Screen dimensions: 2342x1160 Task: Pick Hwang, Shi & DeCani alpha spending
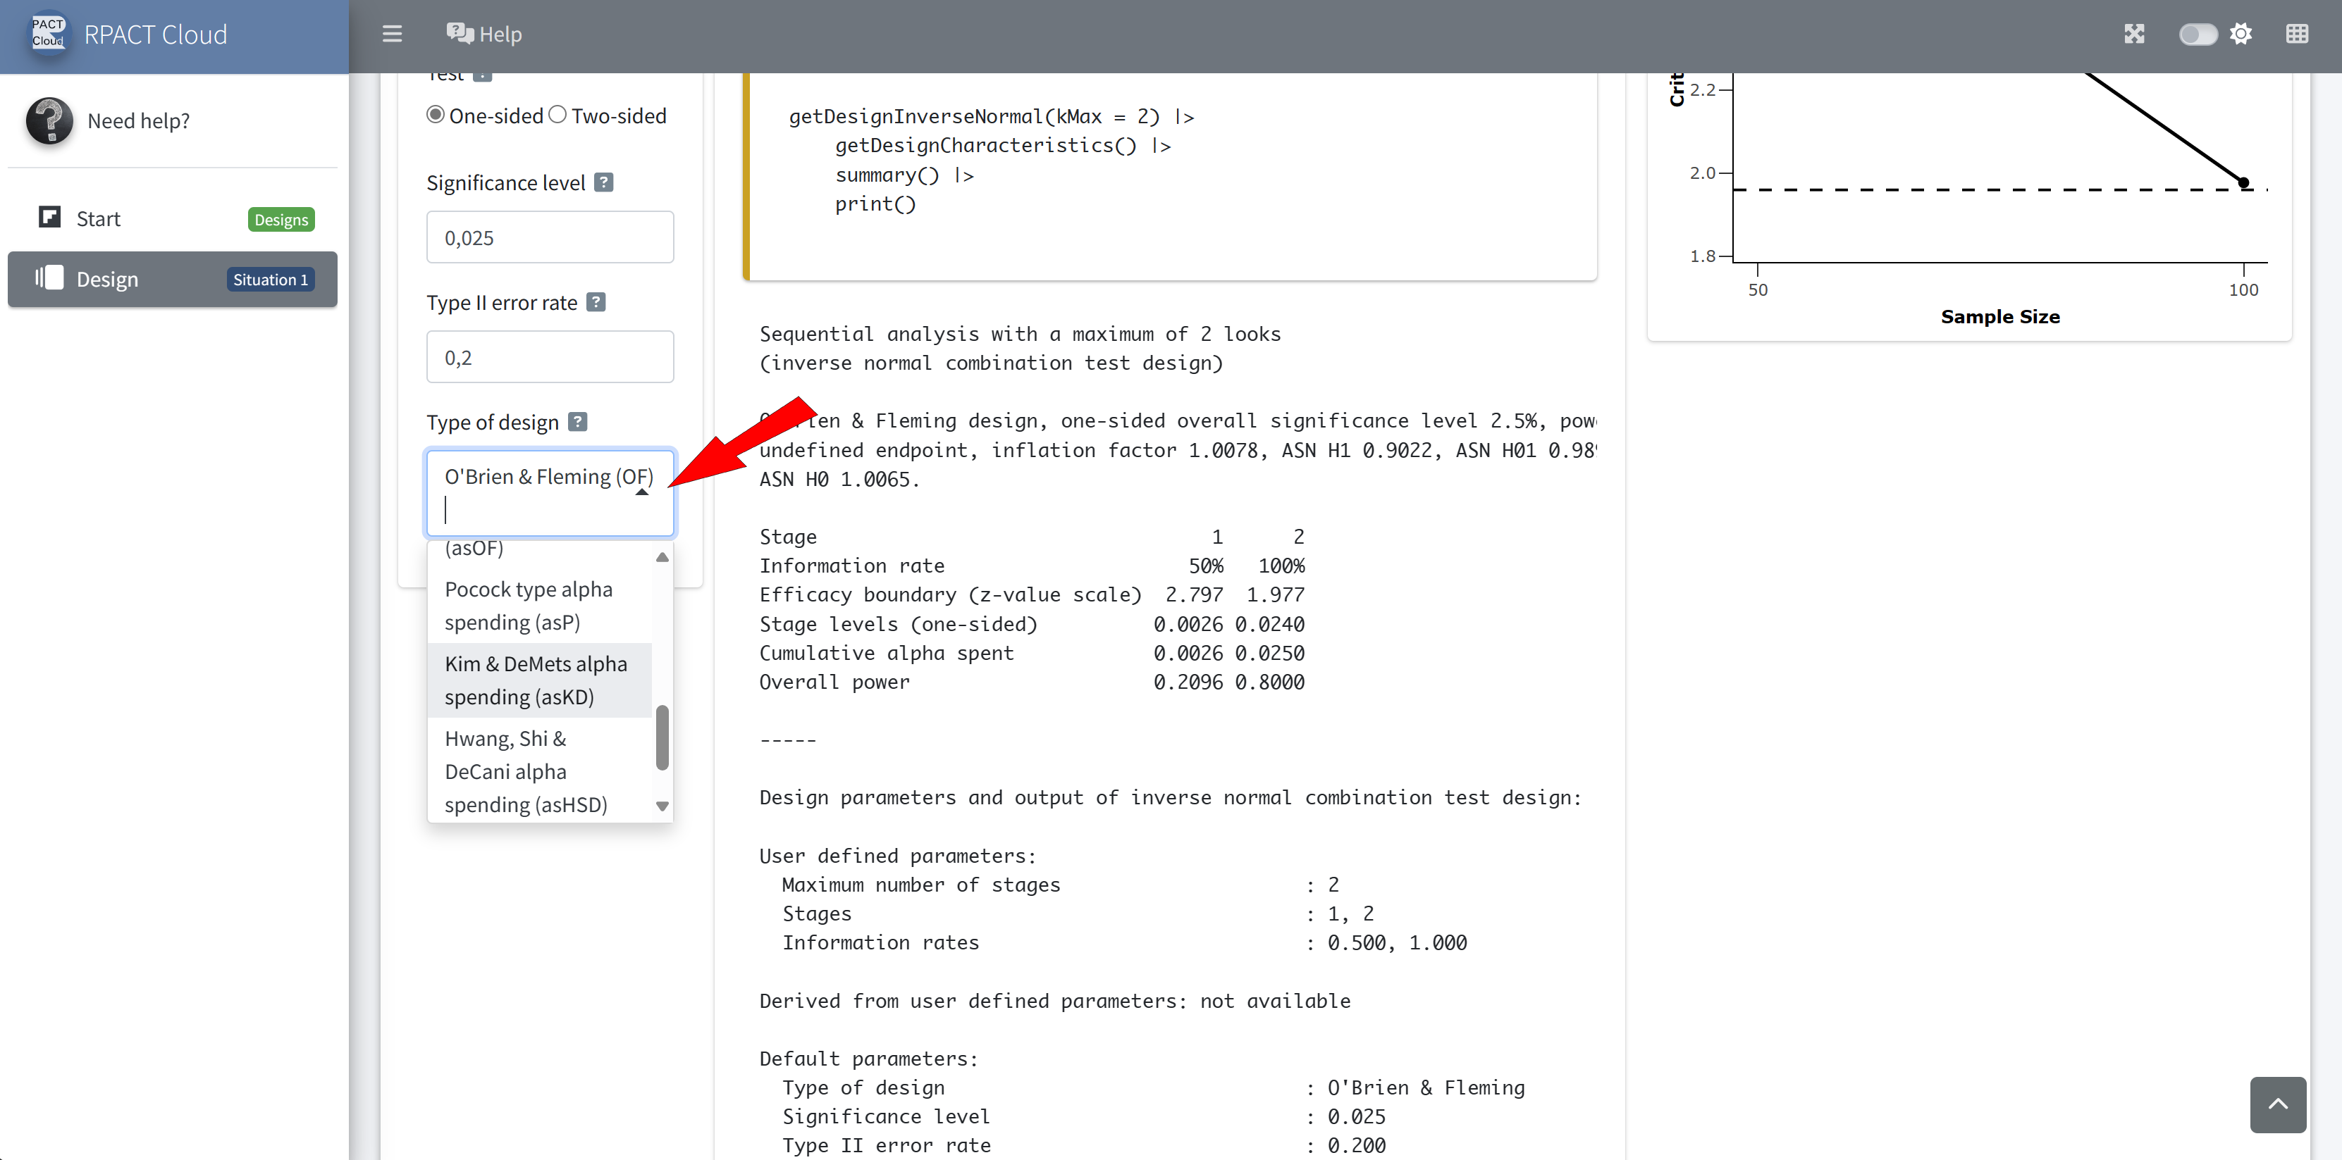pyautogui.click(x=526, y=771)
